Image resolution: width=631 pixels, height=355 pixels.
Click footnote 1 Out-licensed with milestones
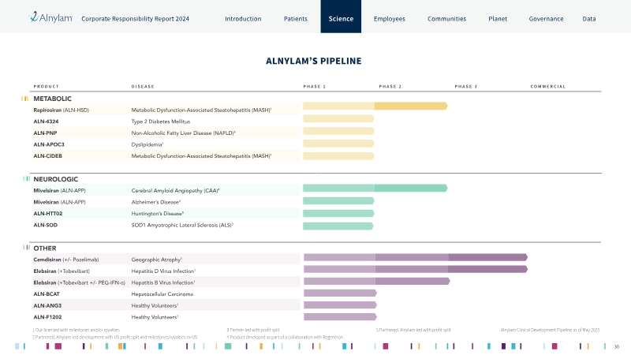[76, 330]
